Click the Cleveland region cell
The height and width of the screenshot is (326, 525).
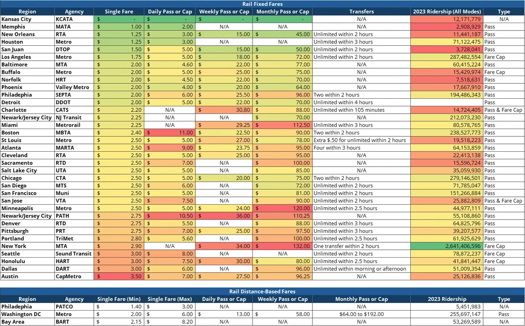pos(27,155)
